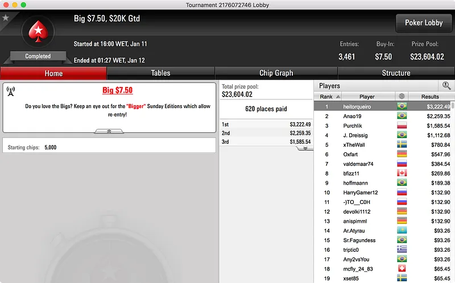Switch to the Tables tab
The width and height of the screenshot is (455, 283).
[x=161, y=73]
